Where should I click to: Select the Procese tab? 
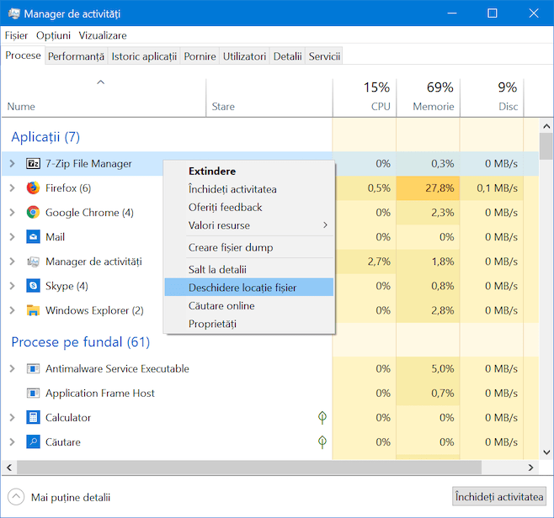click(23, 55)
